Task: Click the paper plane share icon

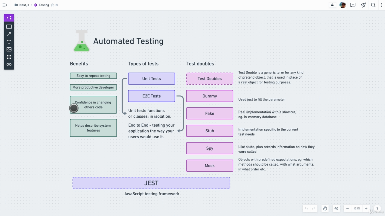Action: (363, 5)
